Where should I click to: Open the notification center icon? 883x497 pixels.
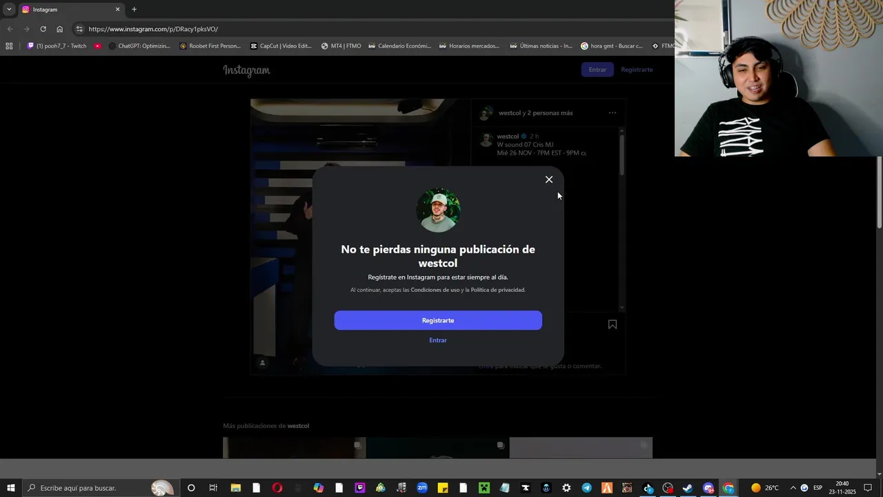click(x=868, y=488)
